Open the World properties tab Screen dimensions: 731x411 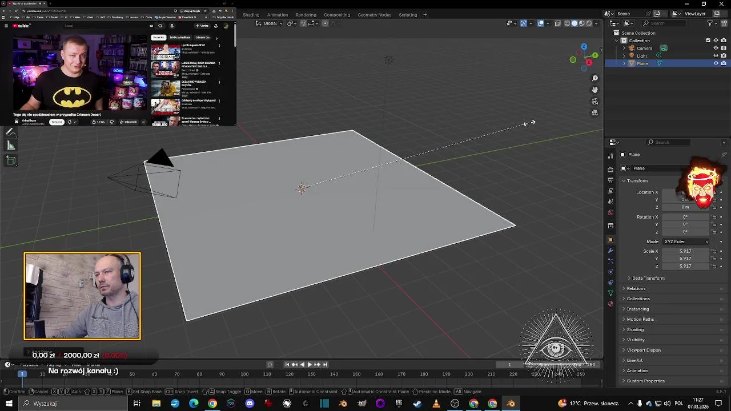click(610, 212)
